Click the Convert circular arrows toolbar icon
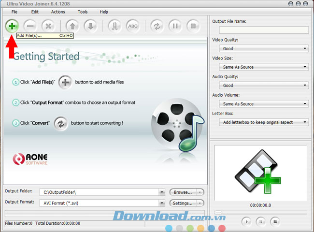 (x=157, y=26)
